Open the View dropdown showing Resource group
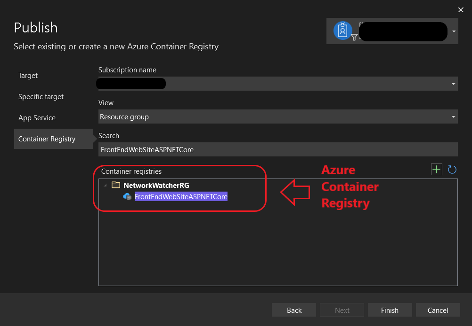 [278, 117]
